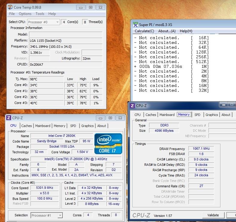Click the Core #0 Load value 9%
Viewport: 236px width, 222px height.
[x=96, y=85]
